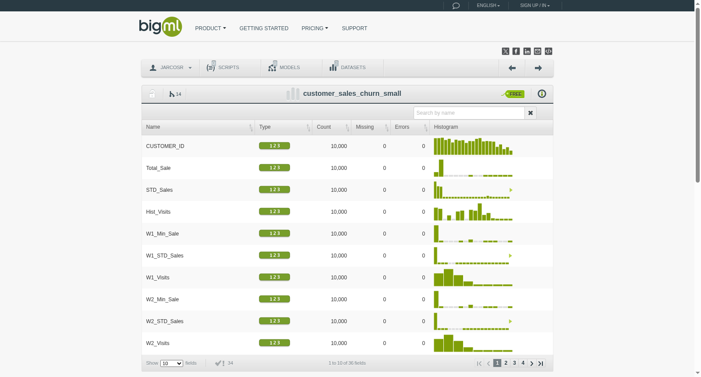This screenshot has width=701, height=377.
Task: Click the BigML logo
Action: click(160, 27)
